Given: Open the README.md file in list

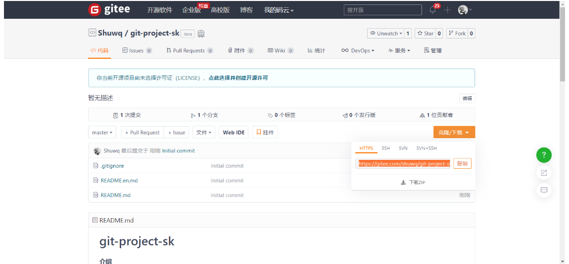Looking at the screenshot, I should [116, 195].
